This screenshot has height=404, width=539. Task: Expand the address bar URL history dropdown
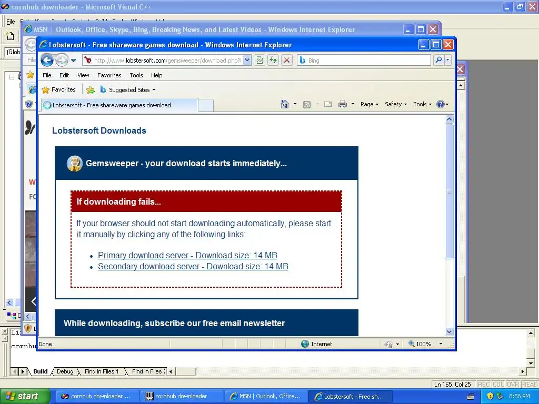[247, 60]
